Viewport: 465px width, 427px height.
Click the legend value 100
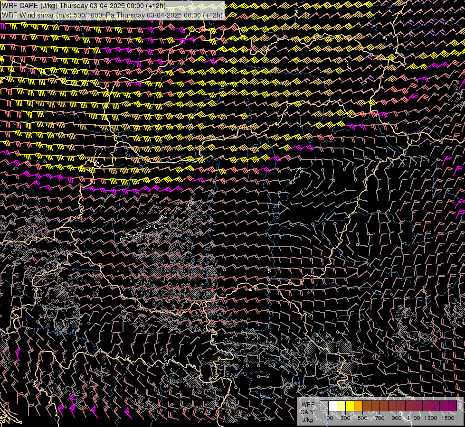[x=328, y=418]
